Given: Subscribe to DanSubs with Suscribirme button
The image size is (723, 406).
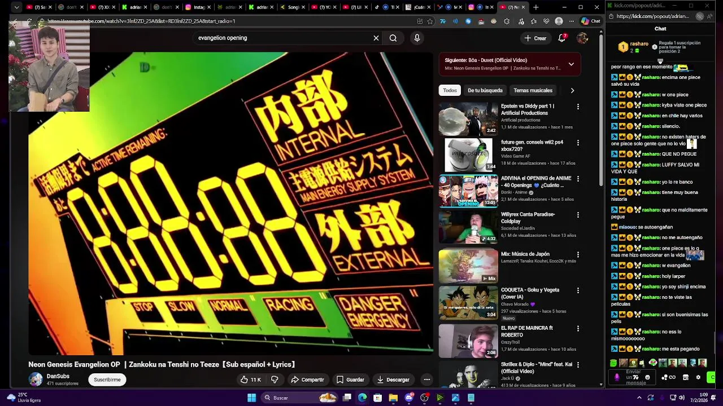Looking at the screenshot, I should [107, 379].
